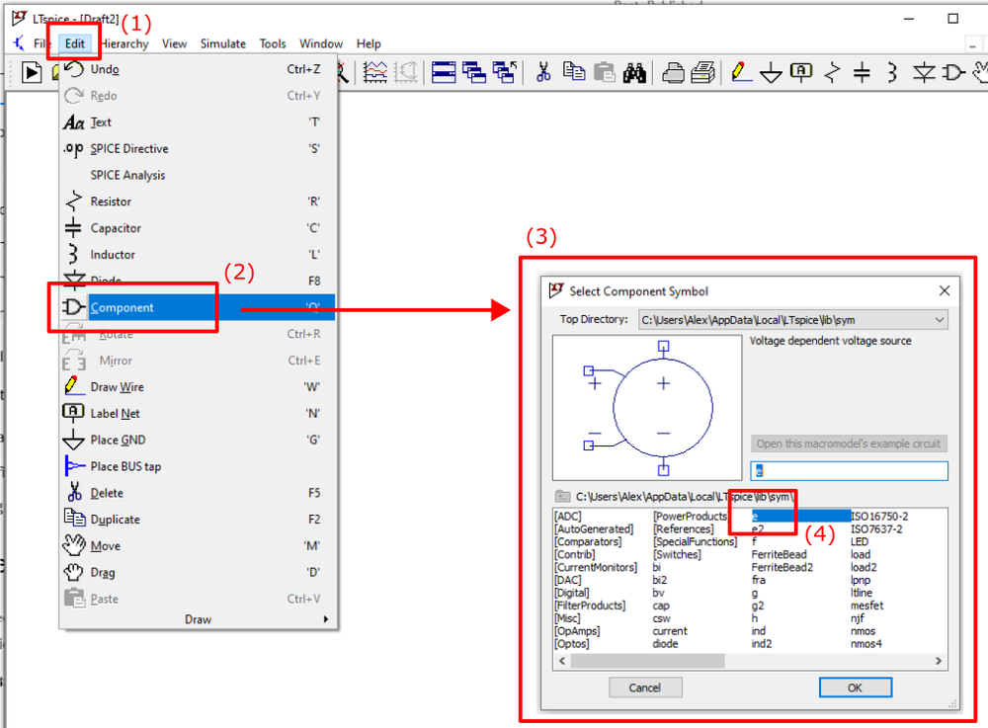Click the Tile Vertically windows icon
988x728 pixels.
tap(474, 72)
